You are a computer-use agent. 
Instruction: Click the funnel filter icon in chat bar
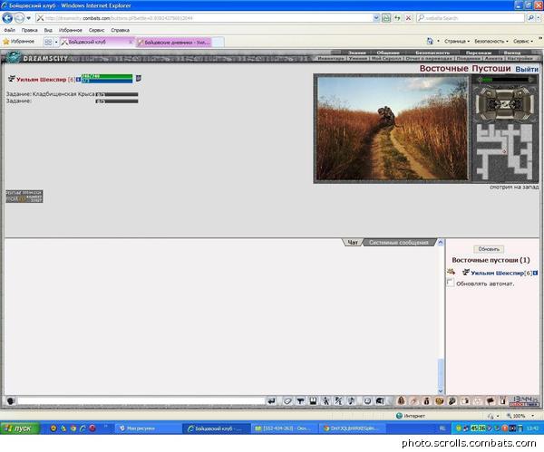300,401
